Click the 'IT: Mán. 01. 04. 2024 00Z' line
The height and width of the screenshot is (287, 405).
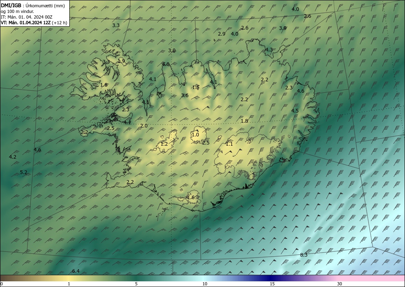(x=27, y=17)
